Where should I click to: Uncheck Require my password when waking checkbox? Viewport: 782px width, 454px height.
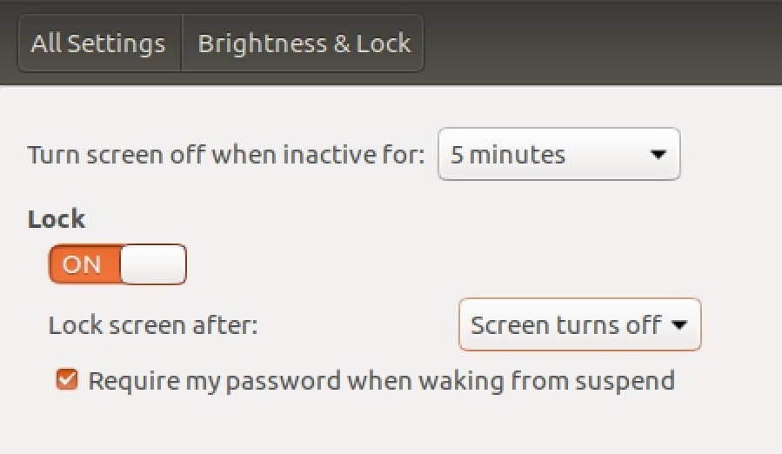(x=67, y=379)
